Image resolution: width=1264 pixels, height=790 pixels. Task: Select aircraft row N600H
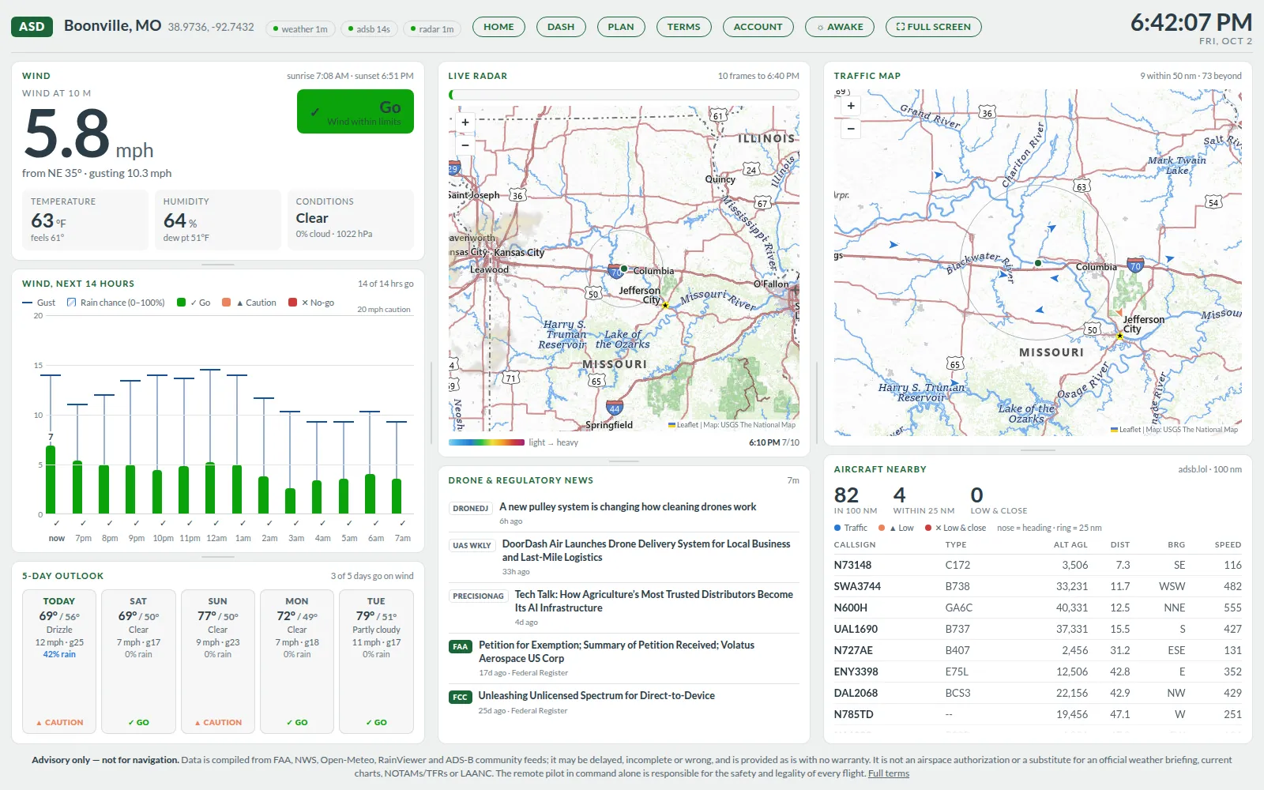[1037, 608]
